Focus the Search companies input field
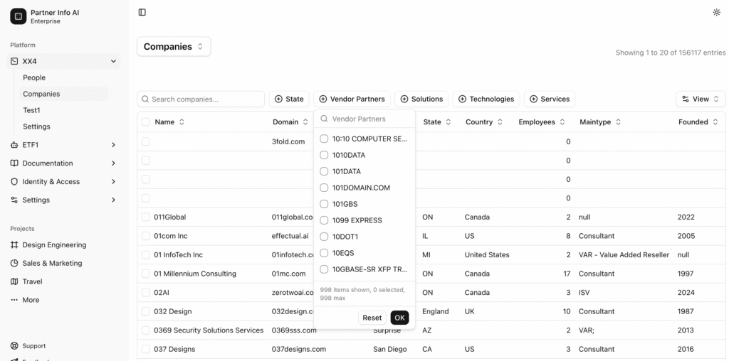Image resolution: width=729 pixels, height=361 pixels. [206, 99]
